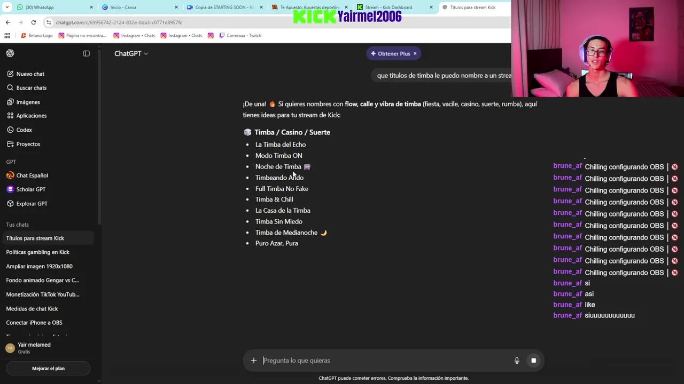Click the text Modo Timba ON
This screenshot has height=384, width=684.
click(x=278, y=156)
